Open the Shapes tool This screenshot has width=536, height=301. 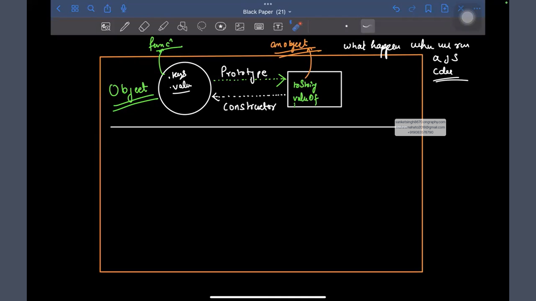(x=182, y=26)
